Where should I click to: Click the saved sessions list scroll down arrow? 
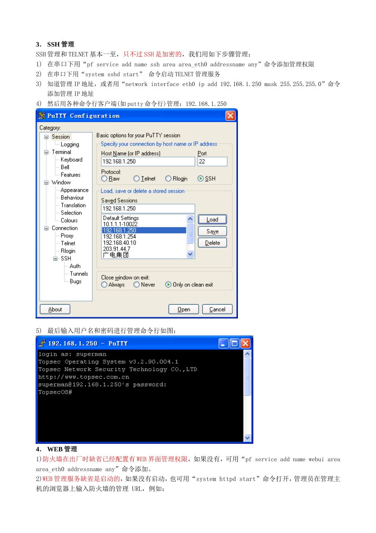pos(190,254)
